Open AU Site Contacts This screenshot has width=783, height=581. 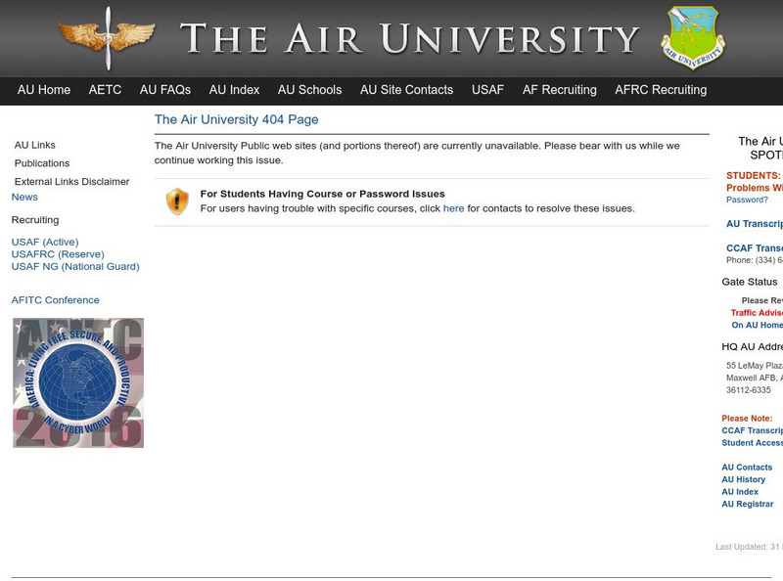[407, 89]
